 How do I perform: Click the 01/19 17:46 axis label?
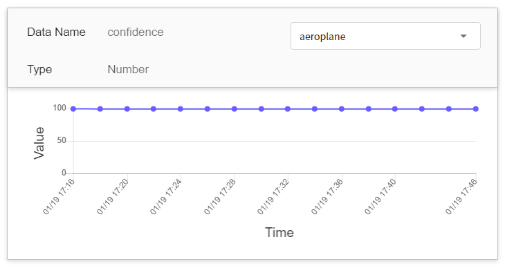tap(461, 196)
